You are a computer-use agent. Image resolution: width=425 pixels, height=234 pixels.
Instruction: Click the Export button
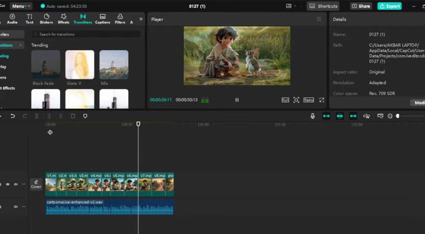(390, 6)
